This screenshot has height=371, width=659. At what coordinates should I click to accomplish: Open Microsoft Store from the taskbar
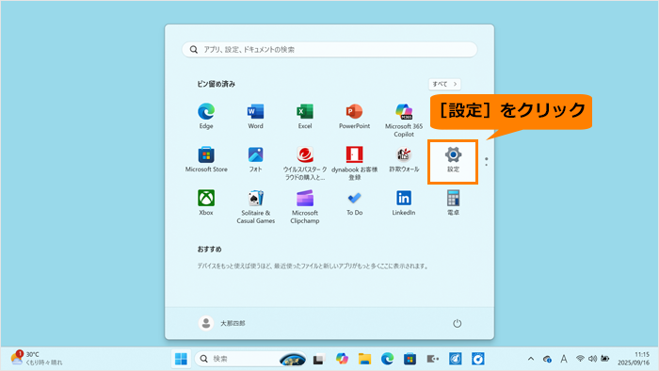tap(410, 359)
